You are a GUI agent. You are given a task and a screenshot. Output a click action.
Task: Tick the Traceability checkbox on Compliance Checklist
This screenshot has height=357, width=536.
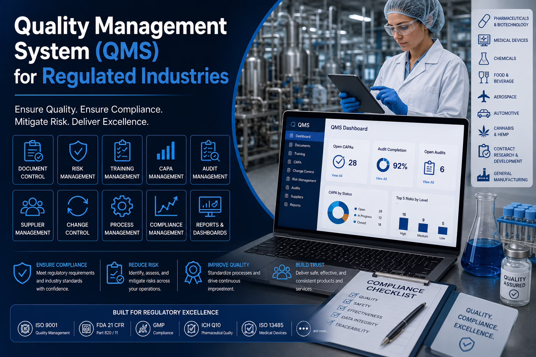[x=329, y=322]
